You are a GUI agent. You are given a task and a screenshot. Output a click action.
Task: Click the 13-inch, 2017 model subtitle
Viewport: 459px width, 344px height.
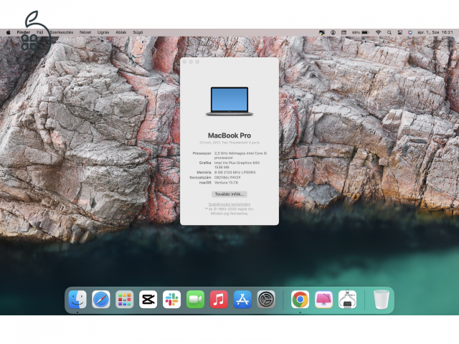point(229,143)
